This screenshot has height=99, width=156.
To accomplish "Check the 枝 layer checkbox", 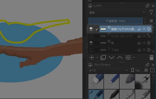I will pos(97,43).
